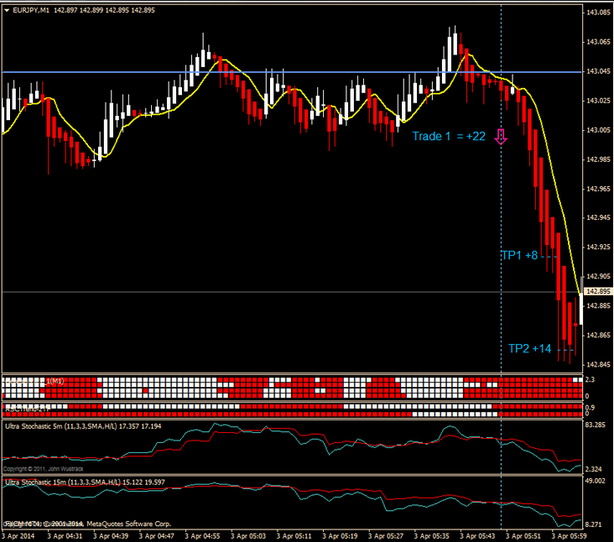614x542 pixels.
Task: Click stochastic 5m scale value 2.324
Action: point(594,469)
